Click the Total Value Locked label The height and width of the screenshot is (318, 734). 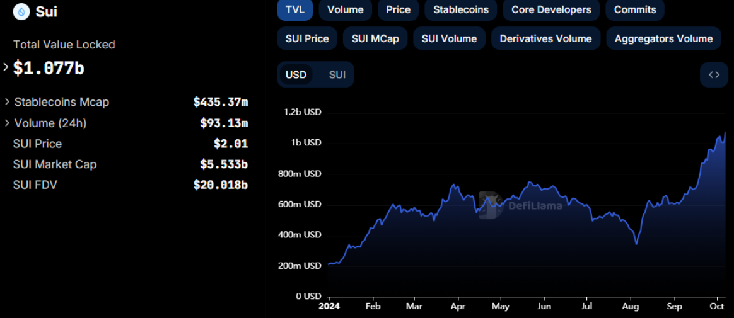(x=64, y=45)
